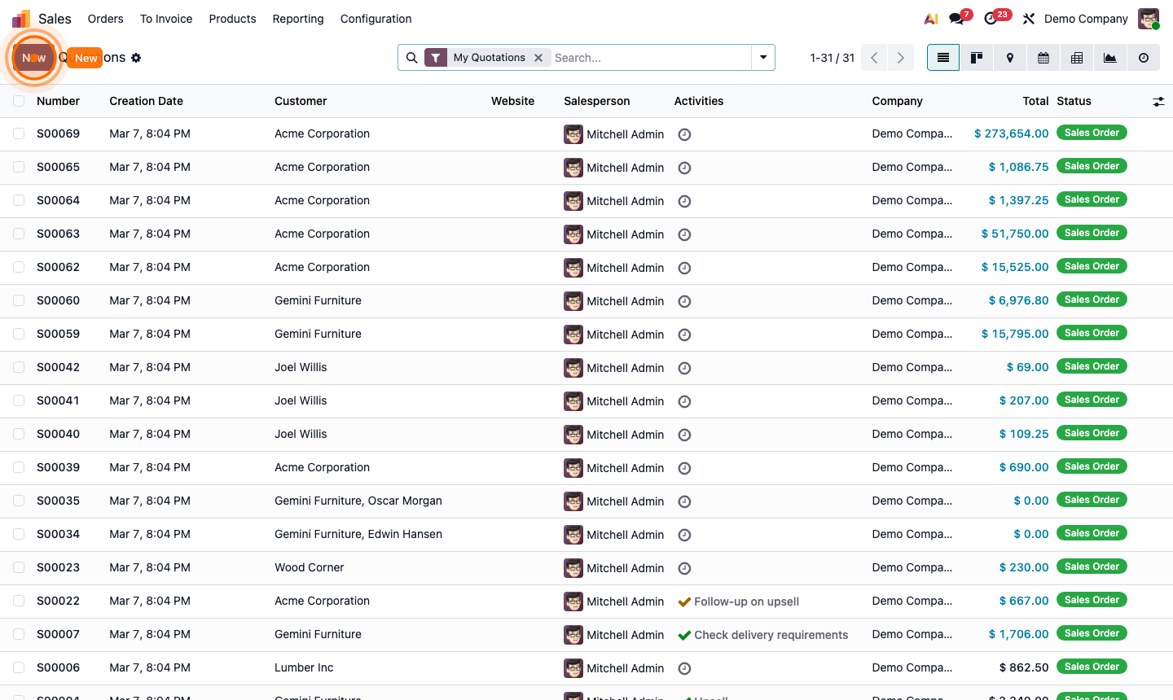Open the Reporting menu
1173x700 pixels.
point(297,18)
